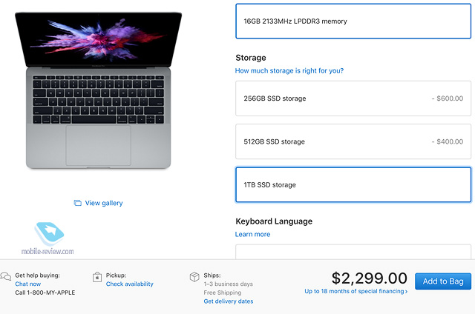Open Learn more under Keyboard Language
This screenshot has width=475, height=314.
[252, 234]
